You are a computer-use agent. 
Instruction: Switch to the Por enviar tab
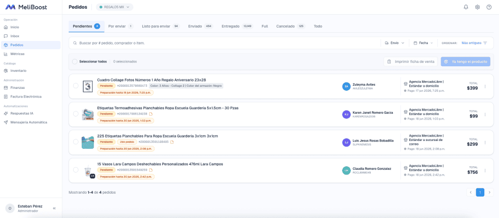(121, 26)
